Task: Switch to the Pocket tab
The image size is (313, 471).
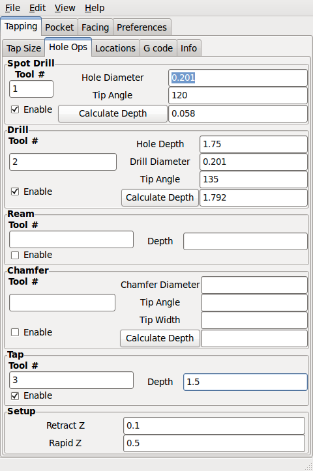Action: (x=59, y=27)
